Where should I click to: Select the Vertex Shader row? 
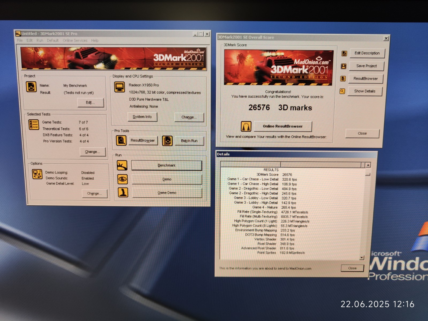[274, 239]
